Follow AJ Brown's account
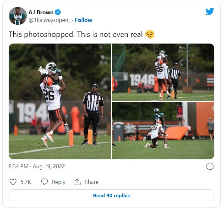 [84, 20]
